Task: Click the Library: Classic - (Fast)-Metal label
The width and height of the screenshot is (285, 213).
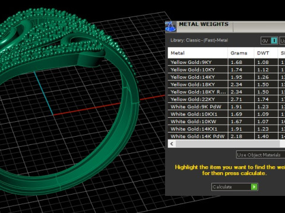Action: (199, 40)
